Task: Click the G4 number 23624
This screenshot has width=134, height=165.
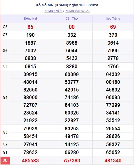Action: tap(30, 113)
